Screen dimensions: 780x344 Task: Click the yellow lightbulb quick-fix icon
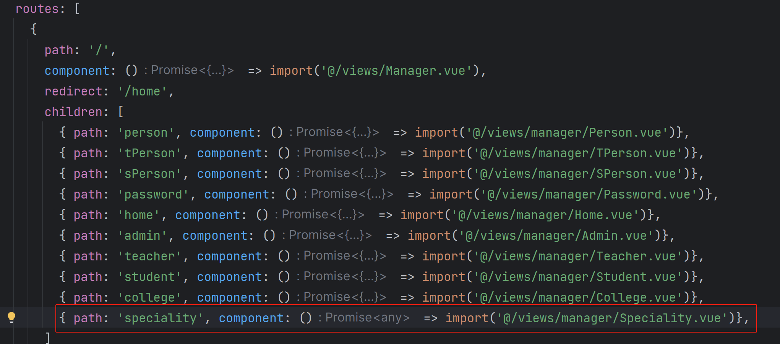pos(11,317)
